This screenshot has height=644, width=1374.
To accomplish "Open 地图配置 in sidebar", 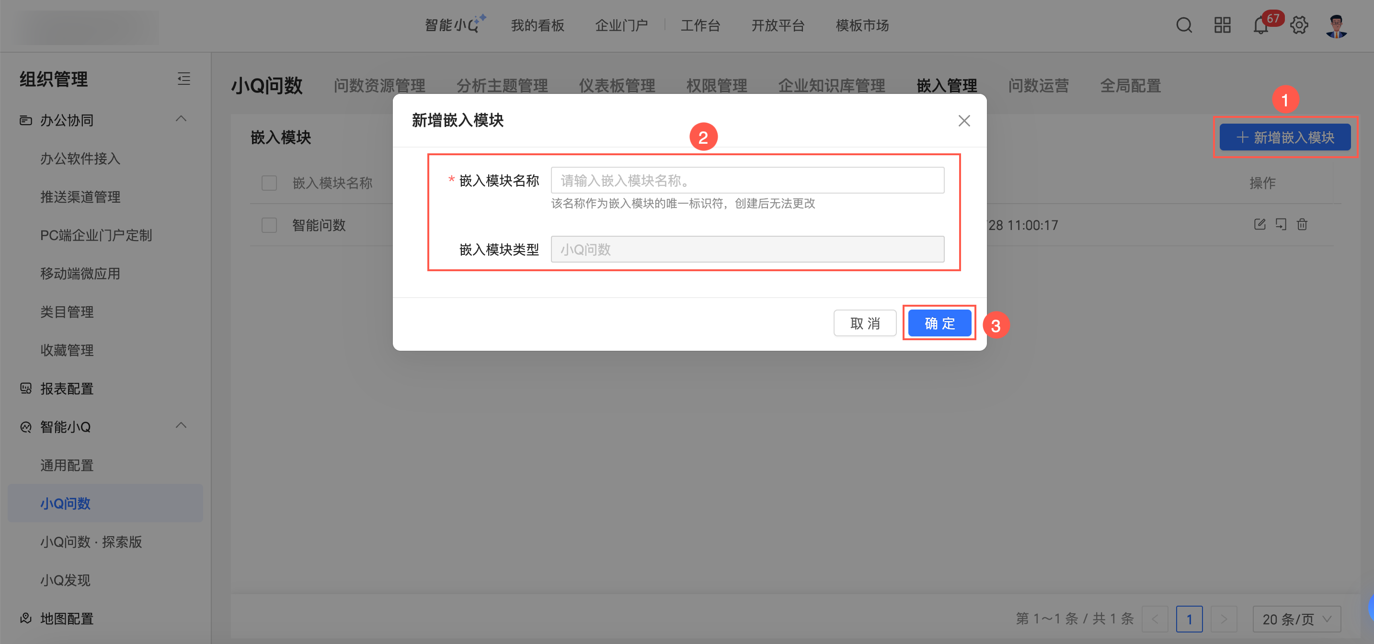I will pos(67,619).
